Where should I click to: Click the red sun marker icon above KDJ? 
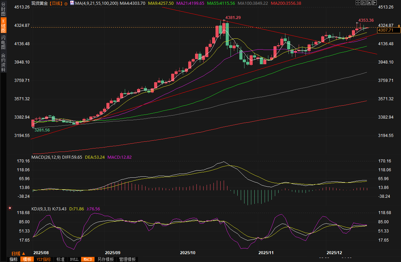point(10,208)
